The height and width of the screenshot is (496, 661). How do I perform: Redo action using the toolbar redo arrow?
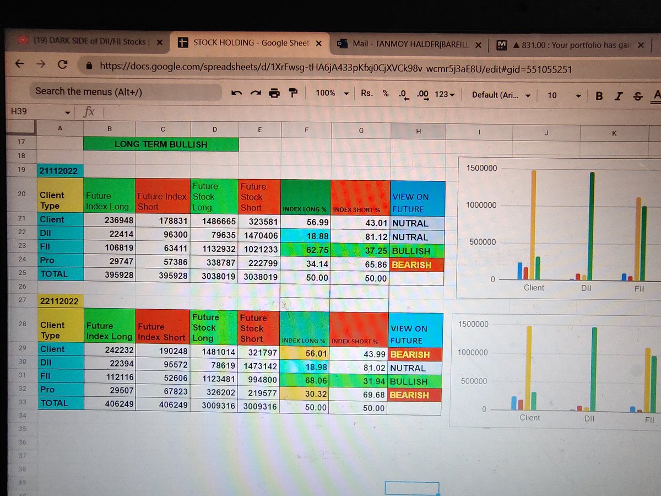click(256, 93)
